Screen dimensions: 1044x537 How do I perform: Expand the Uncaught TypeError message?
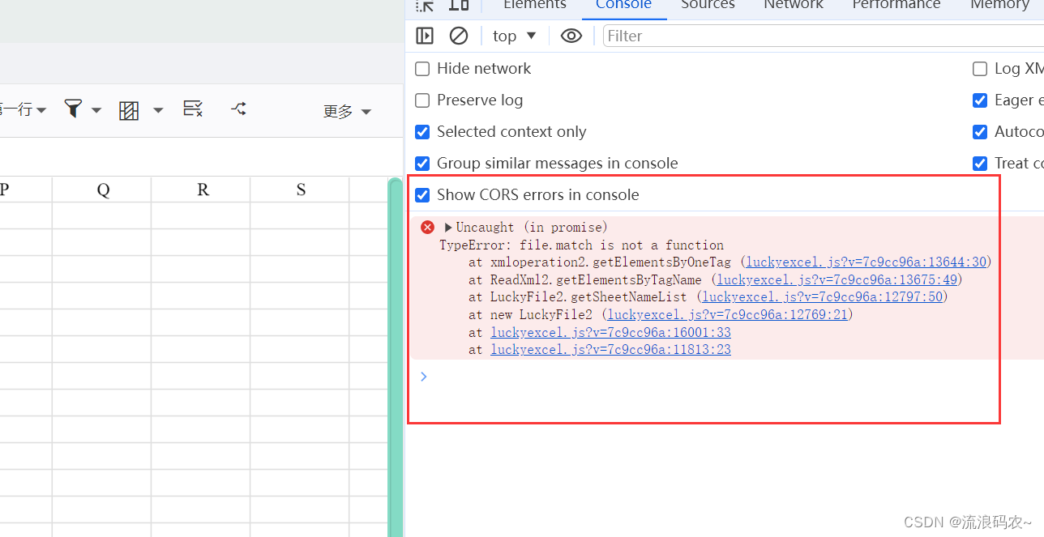447,227
